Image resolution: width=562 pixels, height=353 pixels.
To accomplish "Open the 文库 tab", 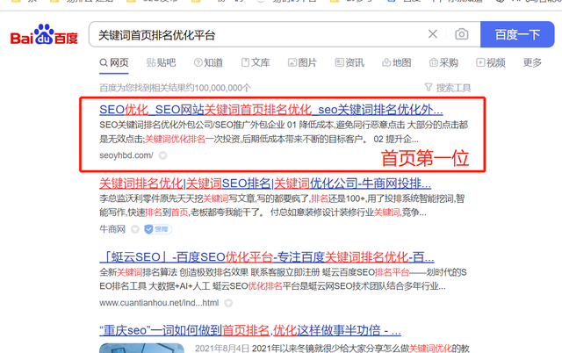I will coord(256,62).
